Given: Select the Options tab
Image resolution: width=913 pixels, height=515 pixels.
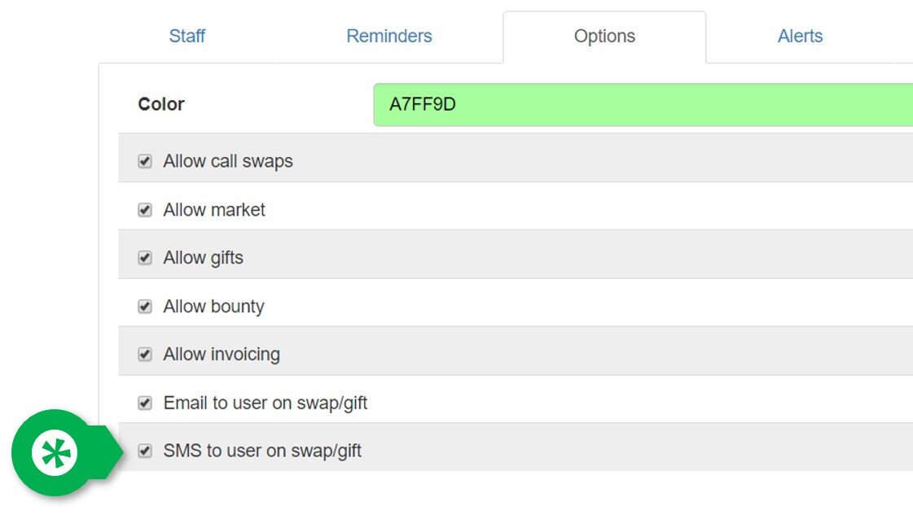Looking at the screenshot, I should click(x=604, y=37).
